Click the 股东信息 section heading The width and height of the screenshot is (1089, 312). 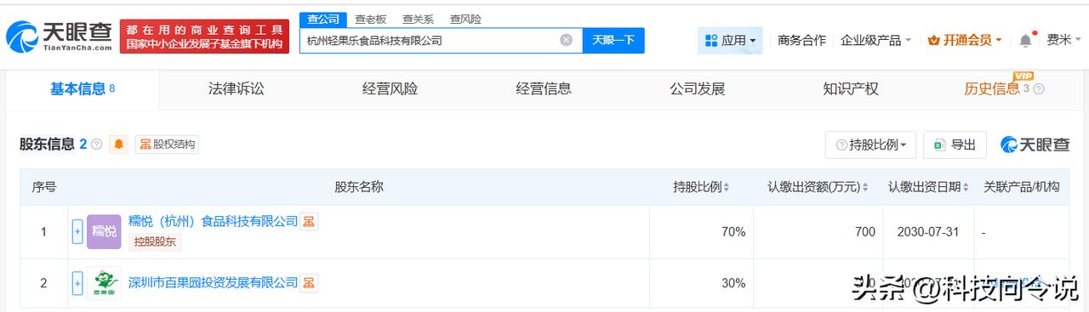point(48,145)
